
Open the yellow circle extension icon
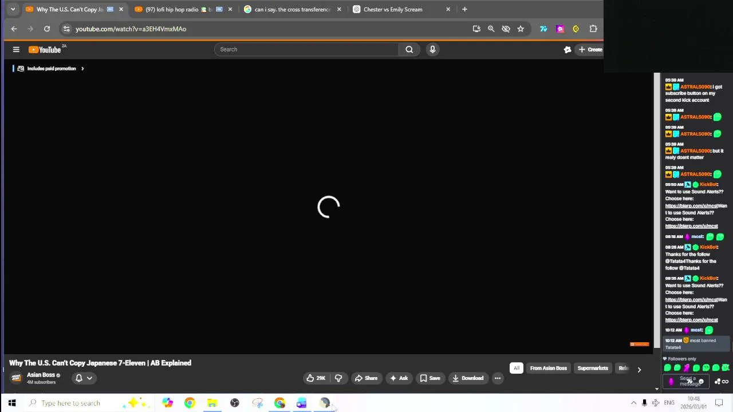pyautogui.click(x=576, y=29)
